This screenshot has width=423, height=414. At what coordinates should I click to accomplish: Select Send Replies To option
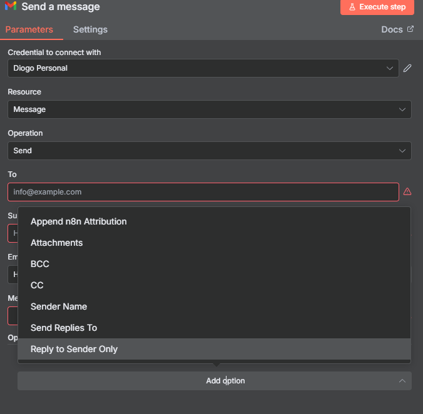click(64, 328)
